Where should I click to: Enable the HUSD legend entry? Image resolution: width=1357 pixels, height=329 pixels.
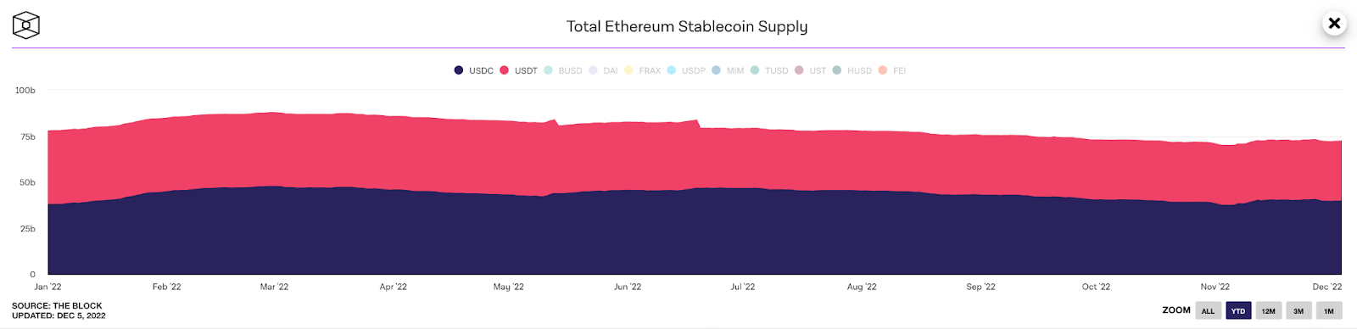tap(852, 70)
